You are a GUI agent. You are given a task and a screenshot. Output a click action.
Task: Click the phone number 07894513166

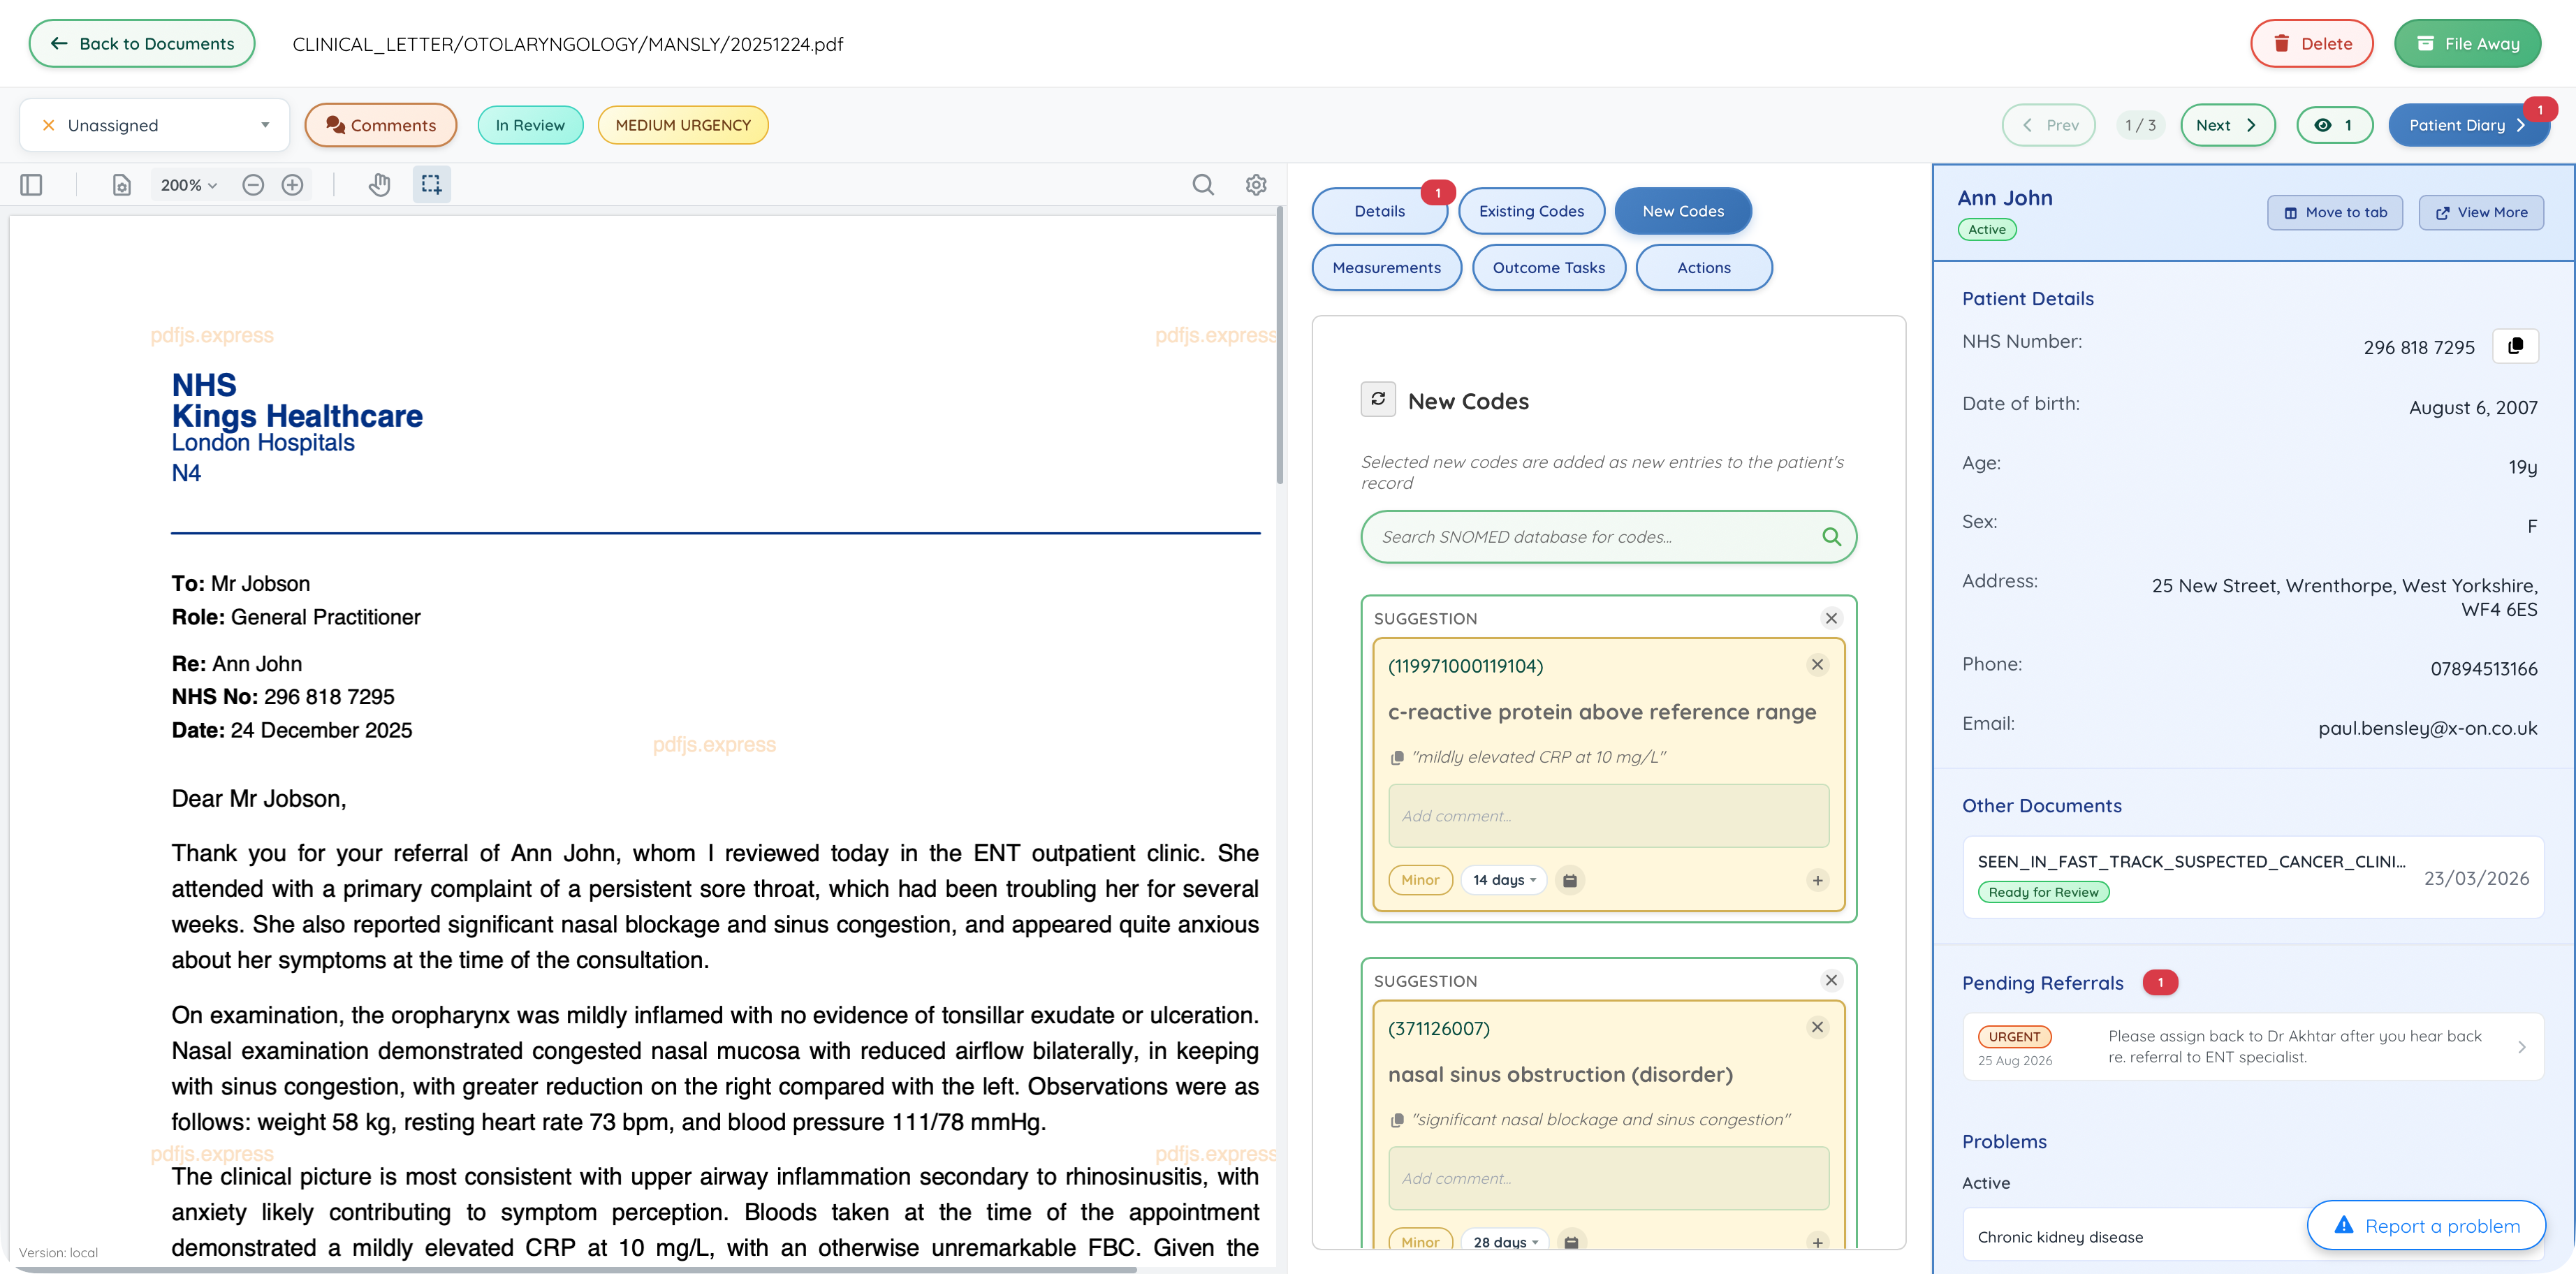2484,669
